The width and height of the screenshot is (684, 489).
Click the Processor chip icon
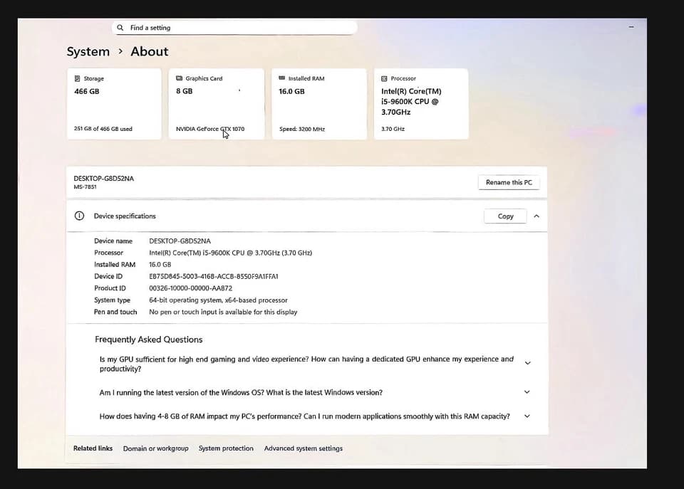coord(384,78)
